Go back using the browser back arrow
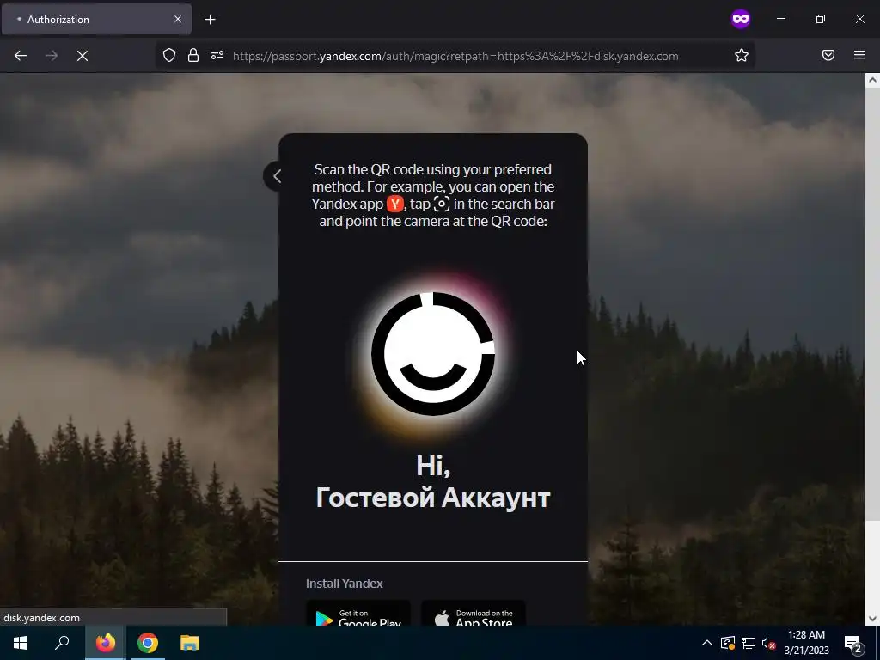Image resolution: width=880 pixels, height=660 pixels. pos(21,56)
